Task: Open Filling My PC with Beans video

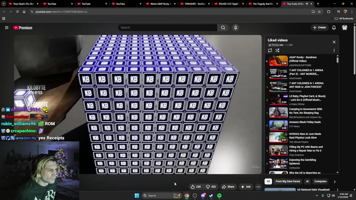Action: tap(300, 151)
